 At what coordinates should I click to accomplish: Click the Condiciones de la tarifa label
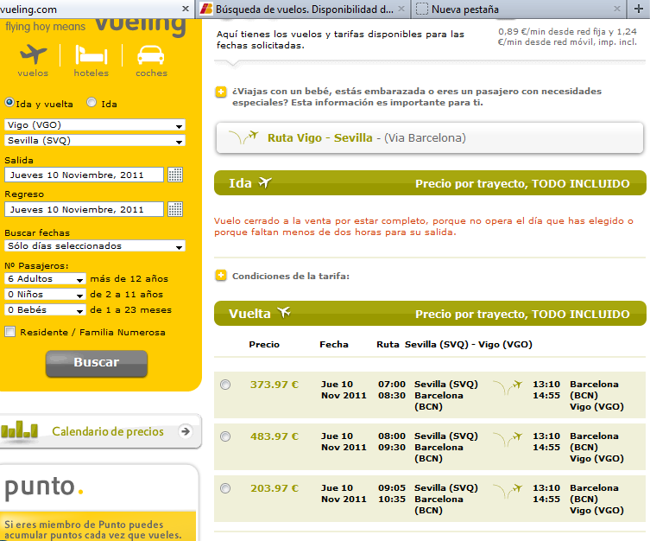[291, 276]
